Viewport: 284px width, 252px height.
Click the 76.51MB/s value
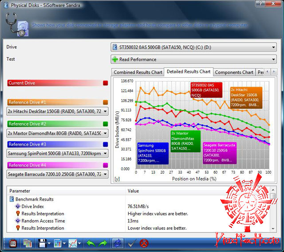(x=138, y=207)
